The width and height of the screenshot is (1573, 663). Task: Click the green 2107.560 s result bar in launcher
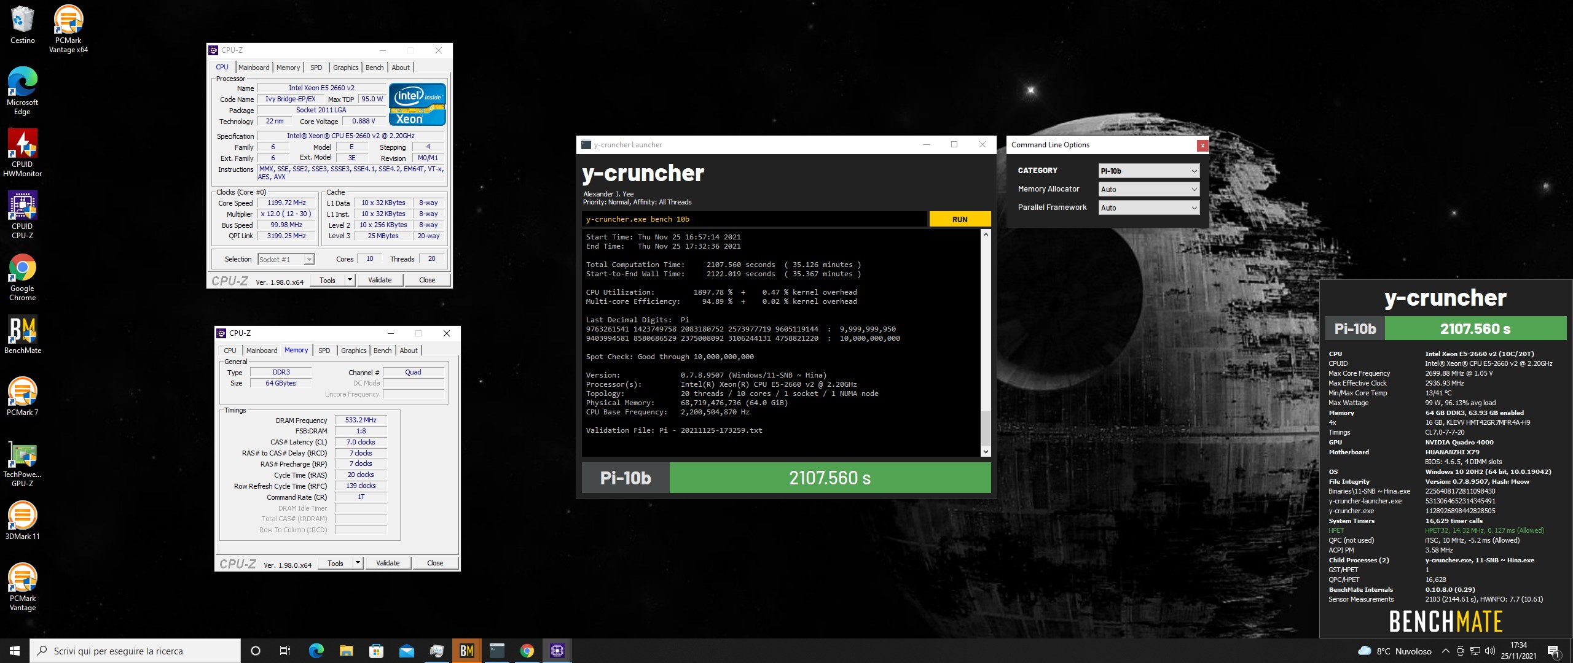(830, 478)
